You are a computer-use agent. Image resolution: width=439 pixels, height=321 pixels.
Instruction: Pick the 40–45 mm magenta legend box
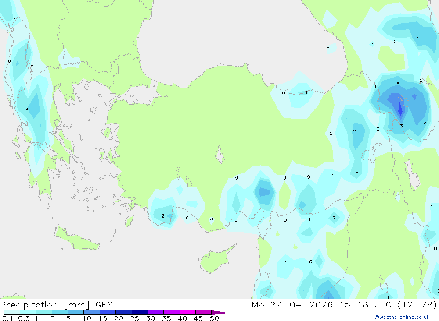[x=187, y=312]
